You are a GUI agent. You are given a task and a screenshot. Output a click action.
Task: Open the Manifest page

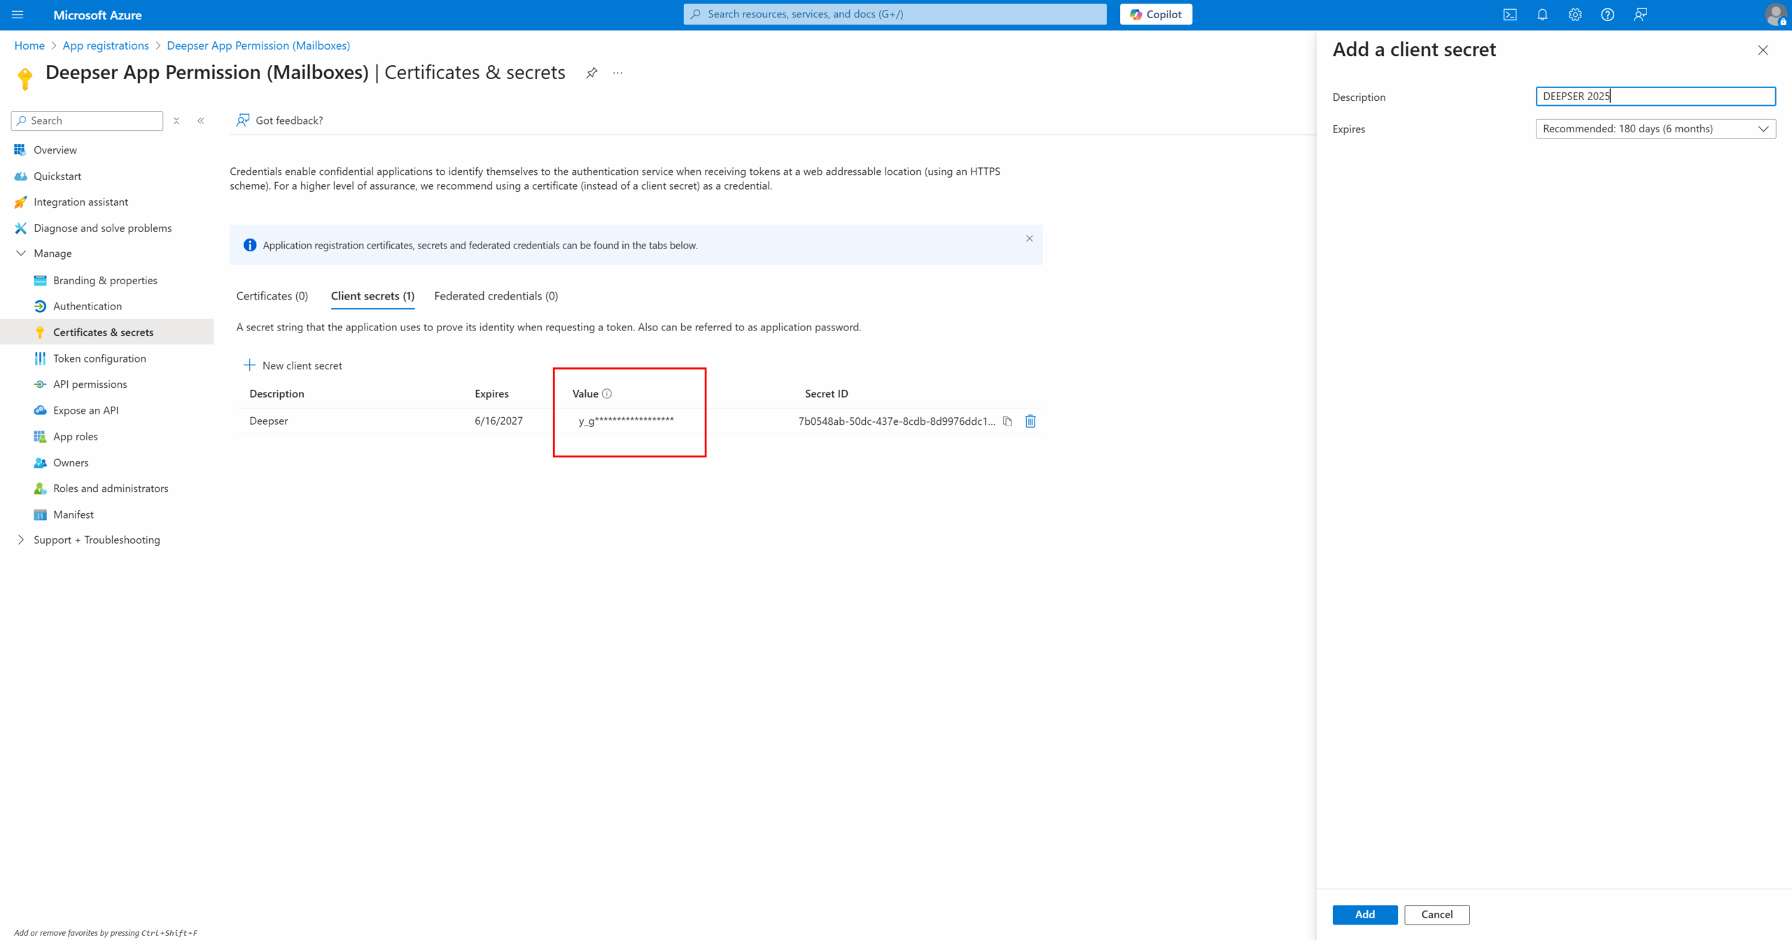[73, 514]
